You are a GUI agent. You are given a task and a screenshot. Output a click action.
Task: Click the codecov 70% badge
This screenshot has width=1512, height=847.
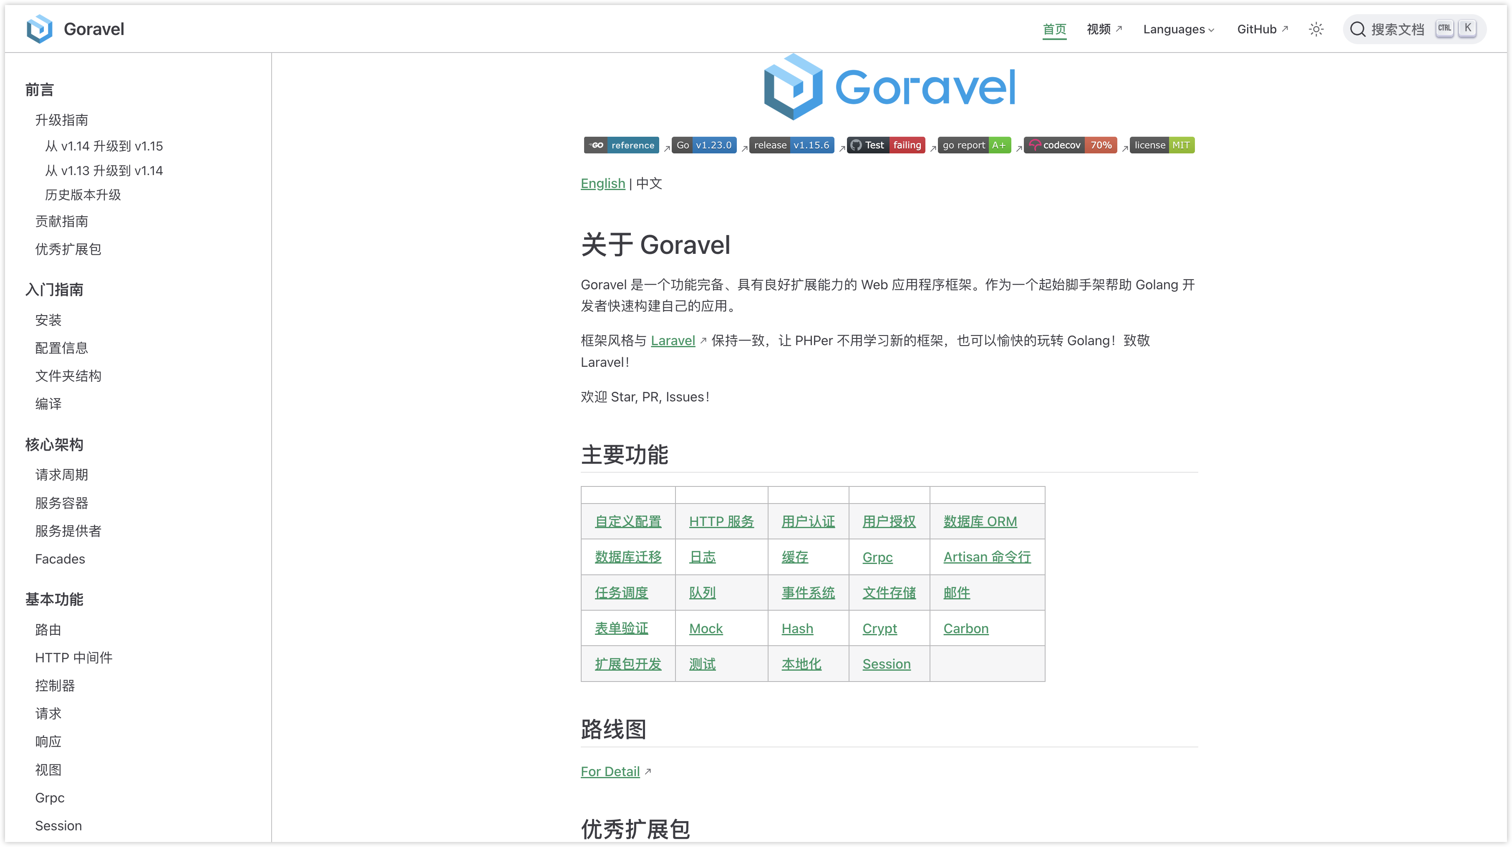click(1070, 145)
